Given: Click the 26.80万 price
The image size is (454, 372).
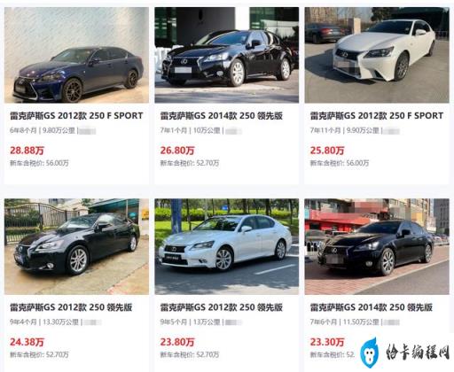Looking at the screenshot, I should 177,151.
